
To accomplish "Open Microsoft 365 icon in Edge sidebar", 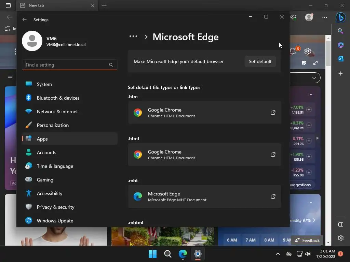I will [341, 45].
